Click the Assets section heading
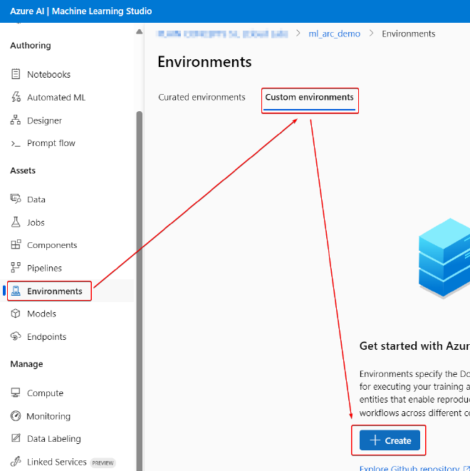This screenshot has width=470, height=471. [x=23, y=170]
